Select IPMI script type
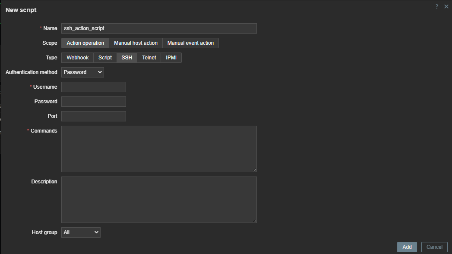The image size is (452, 254). tap(171, 58)
